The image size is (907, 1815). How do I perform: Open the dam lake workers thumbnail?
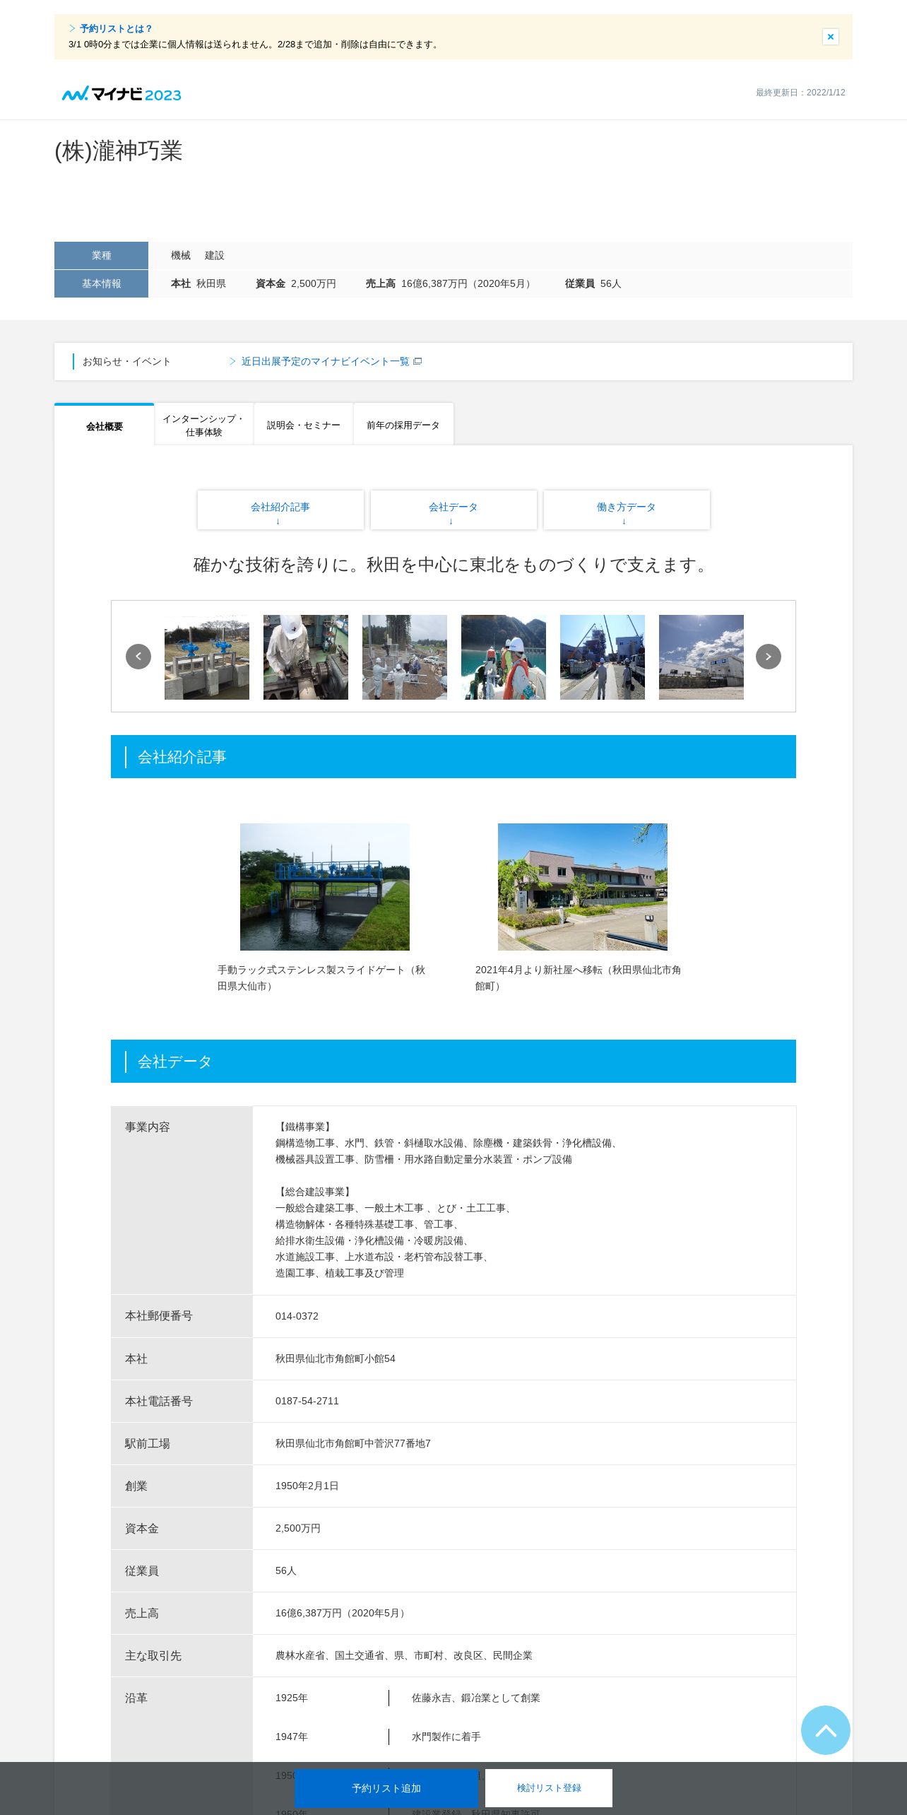(x=504, y=657)
